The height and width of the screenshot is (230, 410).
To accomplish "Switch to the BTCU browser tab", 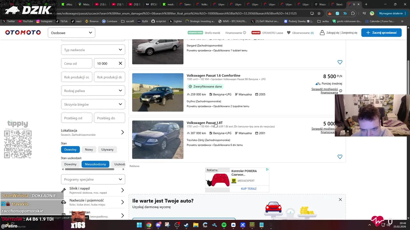I will (x=151, y=4).
